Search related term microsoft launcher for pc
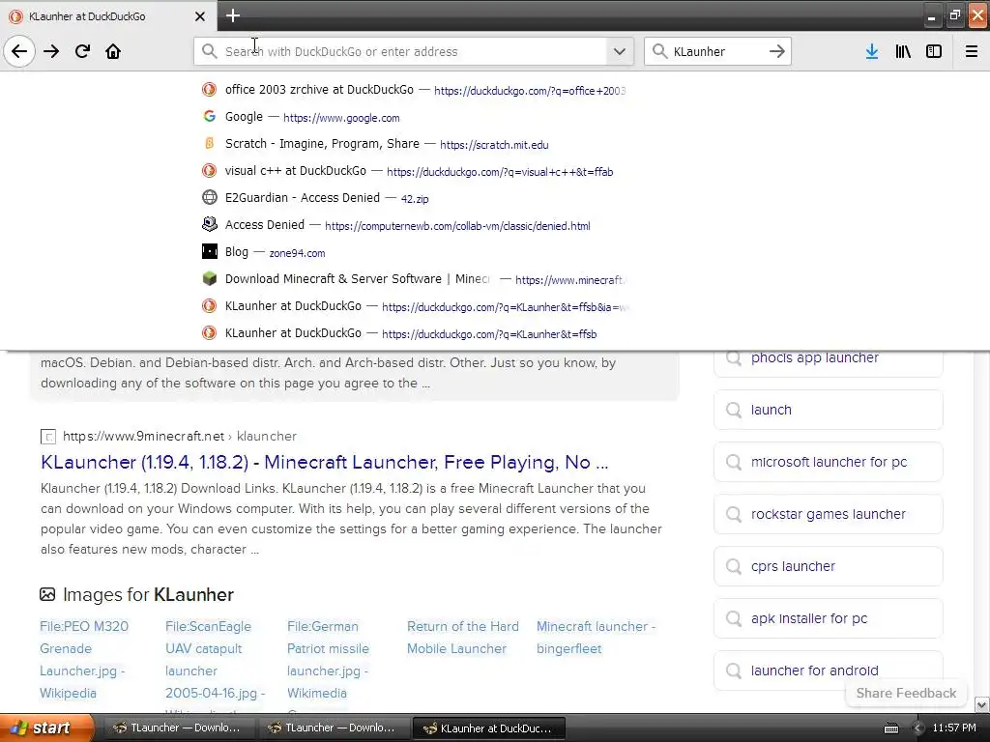 [829, 462]
